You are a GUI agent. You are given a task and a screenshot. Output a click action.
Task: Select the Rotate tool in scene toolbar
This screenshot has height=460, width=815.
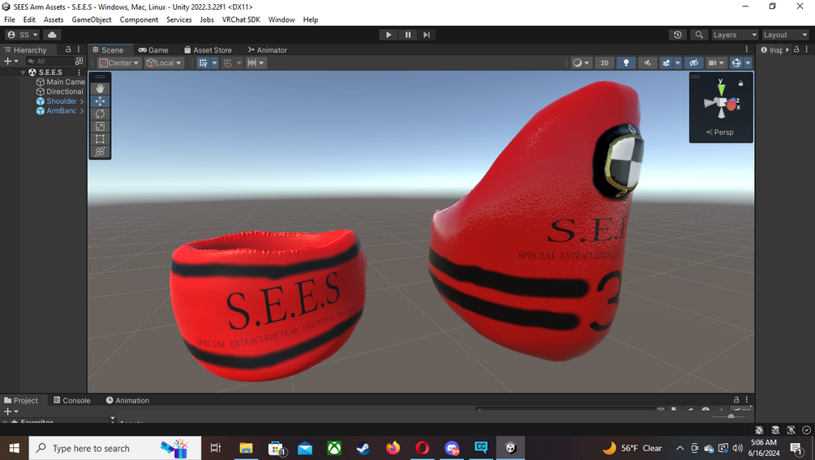coord(100,113)
